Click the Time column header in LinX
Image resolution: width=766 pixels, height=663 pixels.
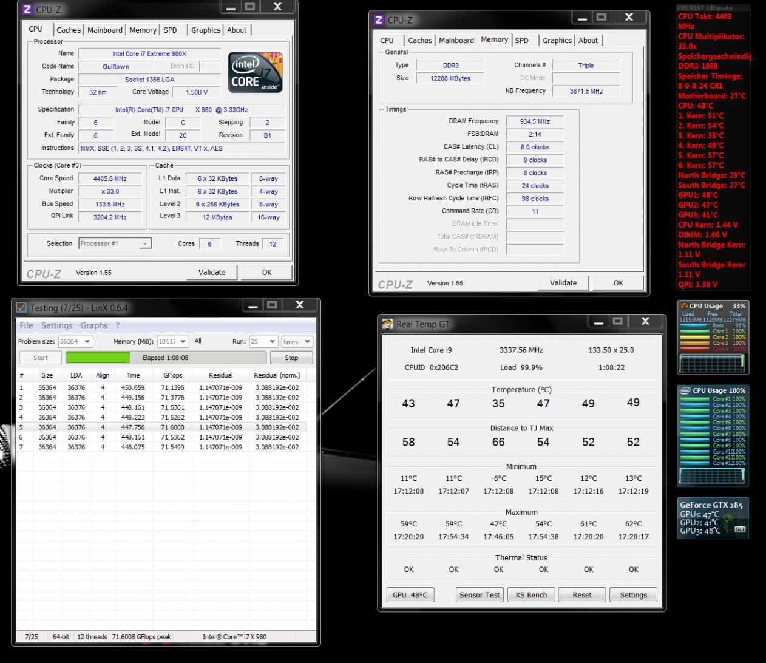133,375
